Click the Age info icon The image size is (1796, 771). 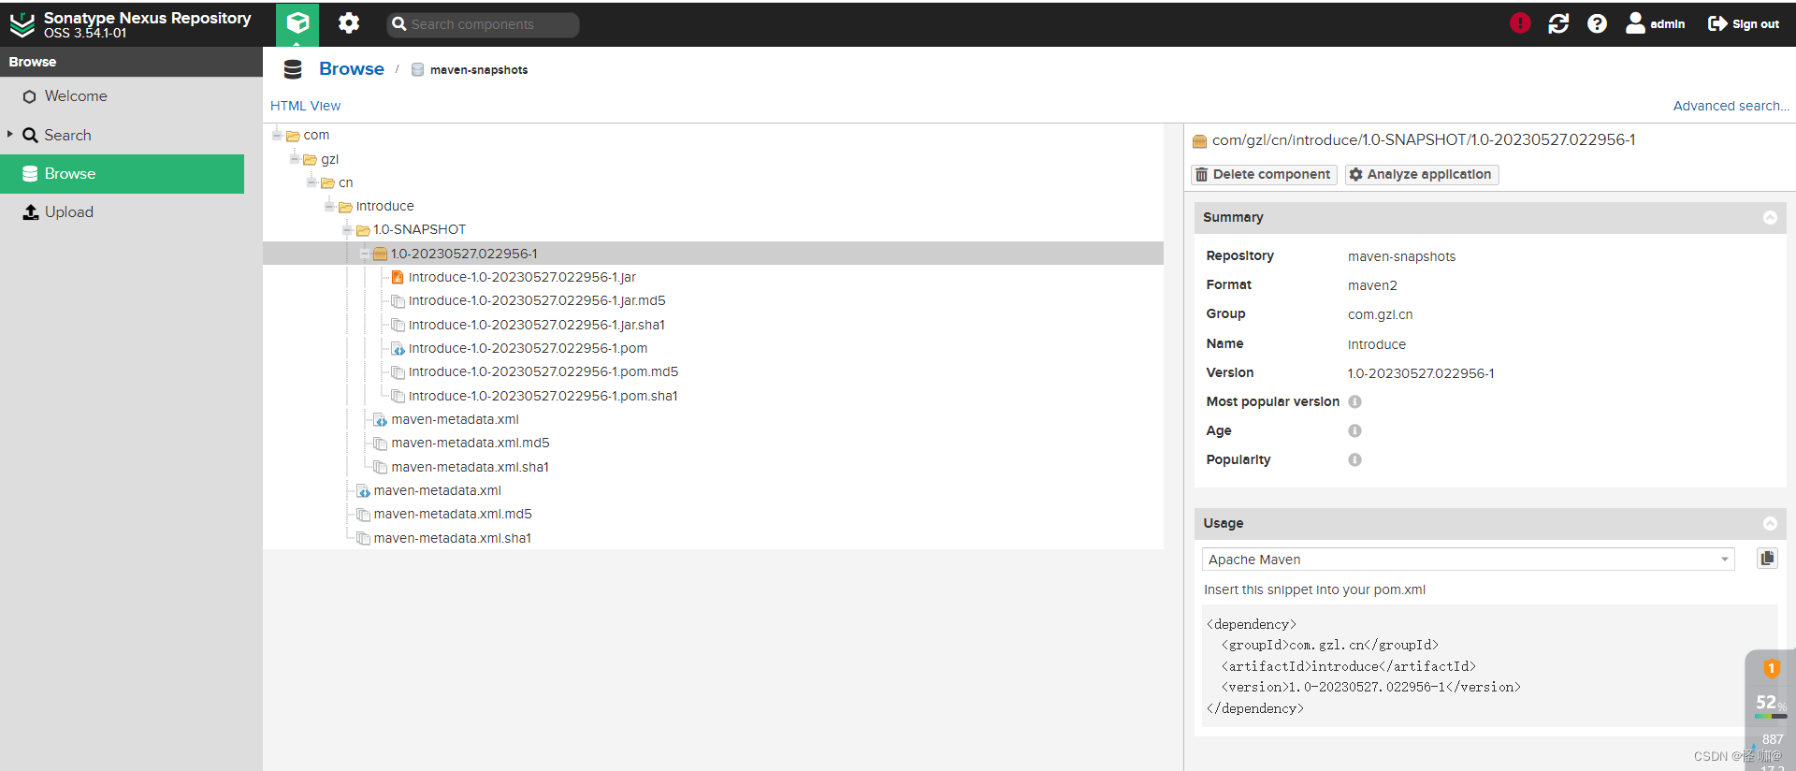[1354, 430]
